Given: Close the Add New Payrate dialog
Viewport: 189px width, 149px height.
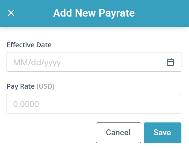Looking at the screenshot, I should pos(11,13).
